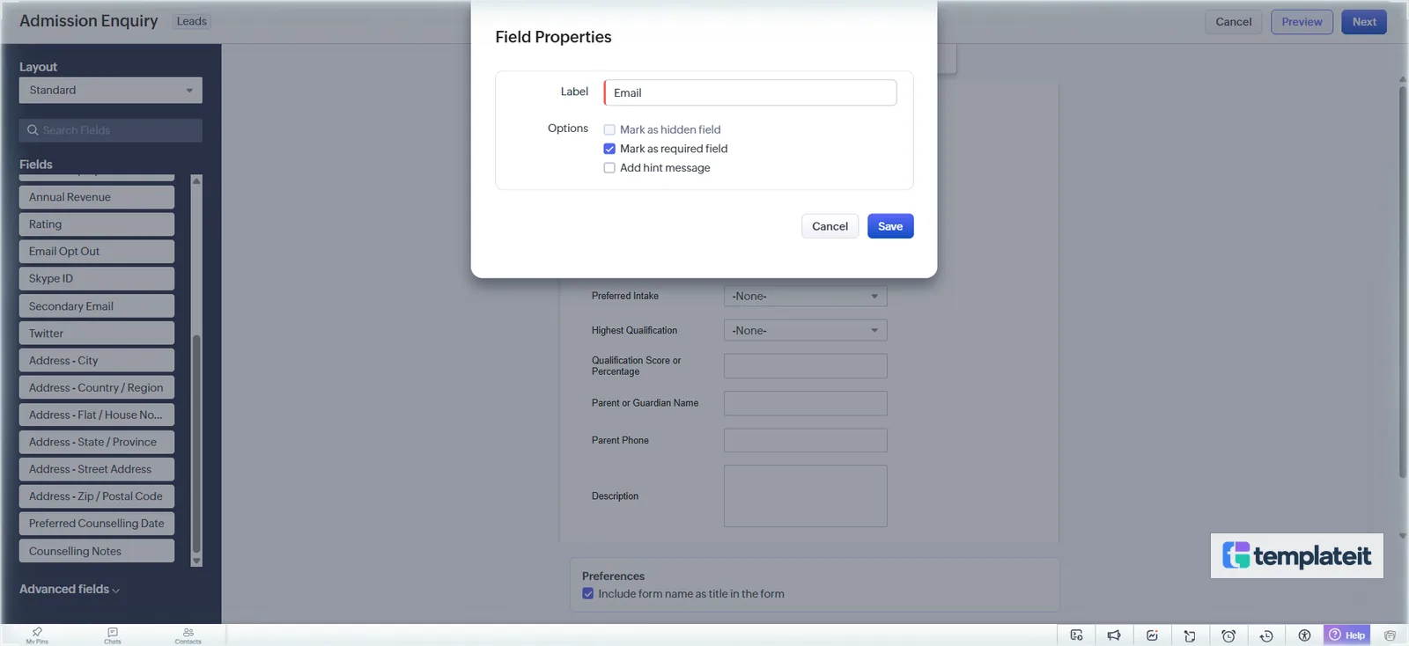Image resolution: width=1409 pixels, height=646 pixels.
Task: Click the Leads module tag
Action: click(x=191, y=21)
